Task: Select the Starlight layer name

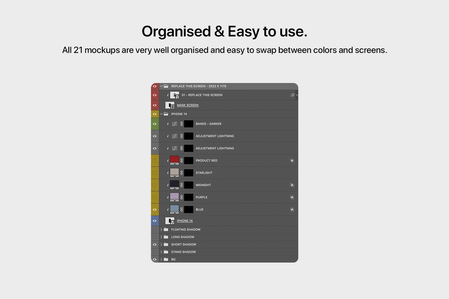Action: (204, 173)
